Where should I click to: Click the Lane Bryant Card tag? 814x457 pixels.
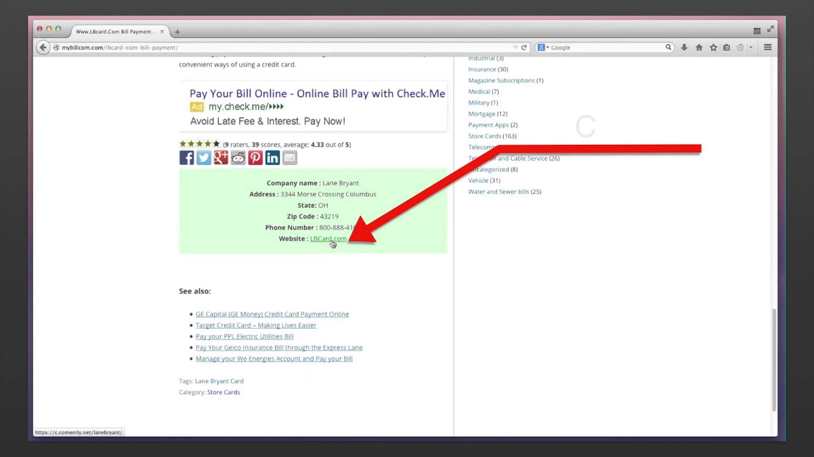[x=219, y=381]
